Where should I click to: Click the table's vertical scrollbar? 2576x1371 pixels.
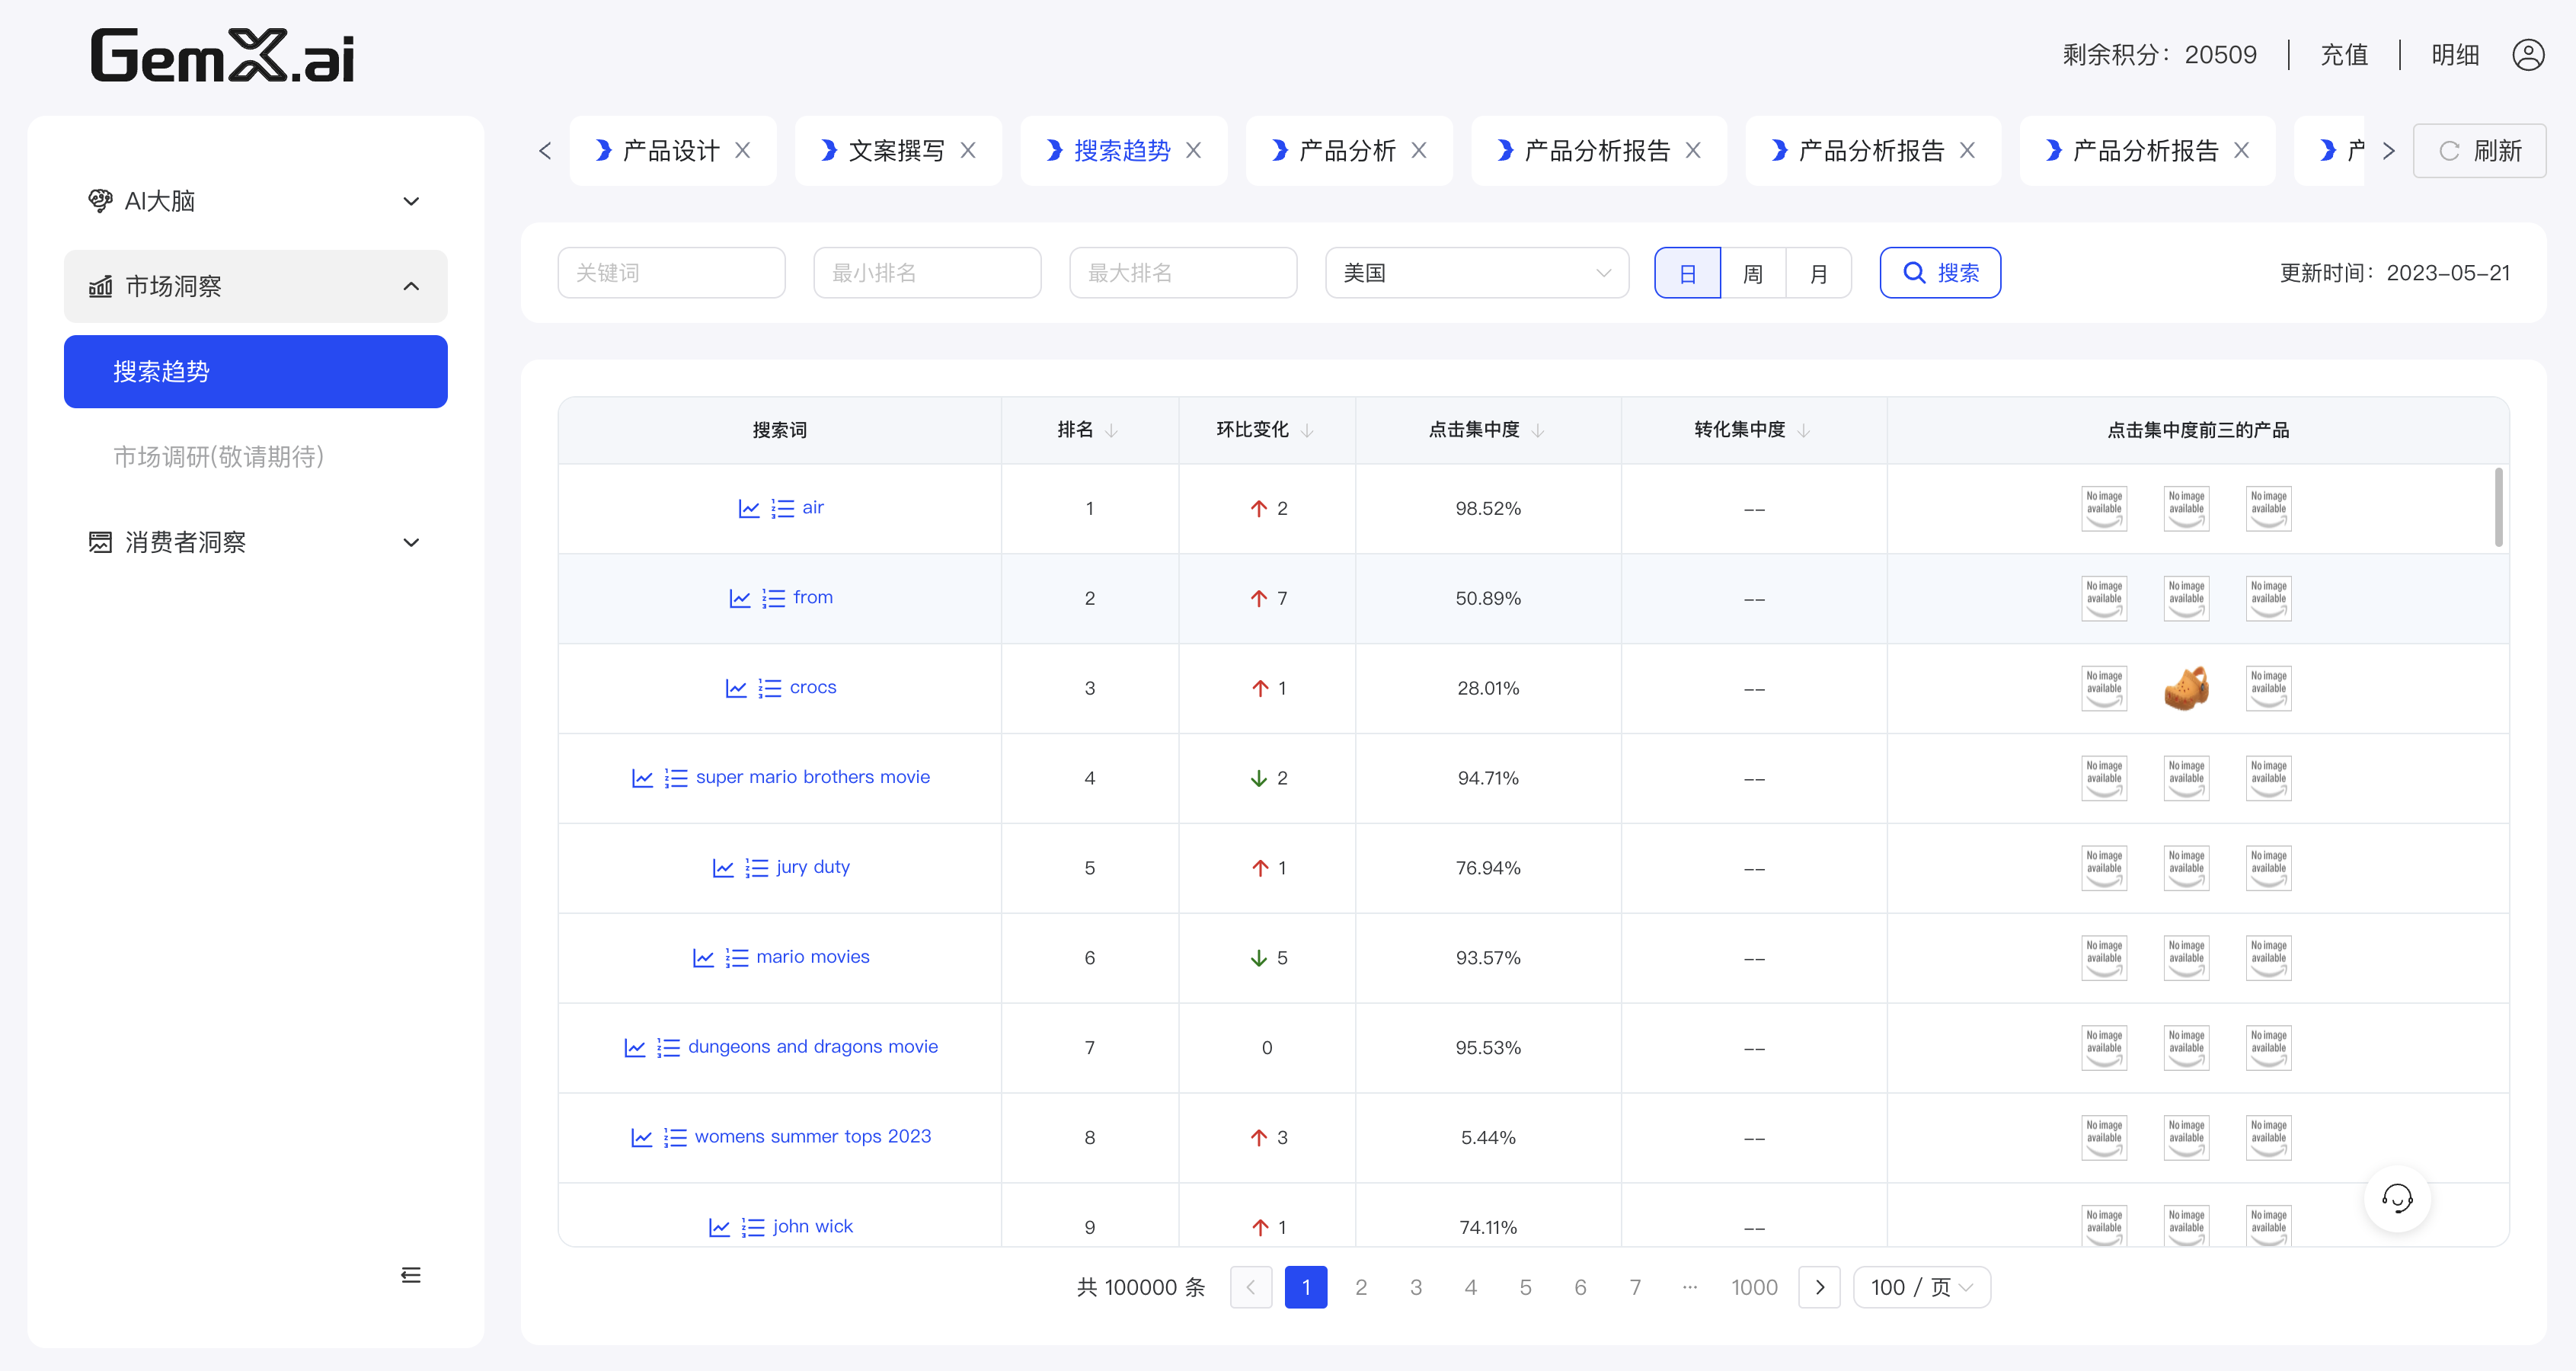click(x=2498, y=507)
